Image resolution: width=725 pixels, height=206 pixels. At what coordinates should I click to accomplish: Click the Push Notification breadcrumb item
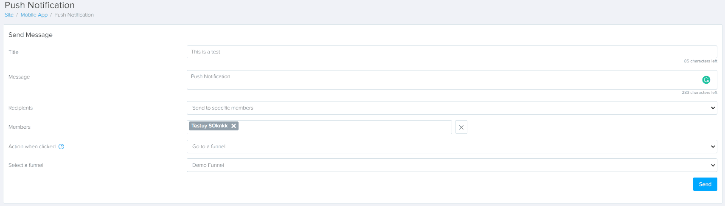pos(74,15)
